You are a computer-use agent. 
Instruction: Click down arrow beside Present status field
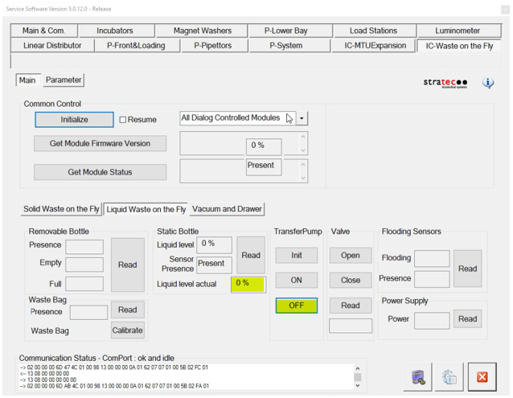coord(302,177)
